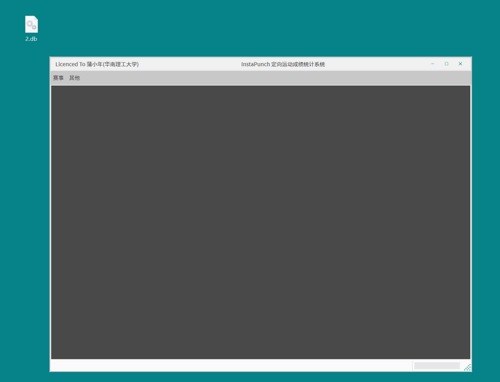Maximize the InstaPunch window
This screenshot has width=500, height=382.
446,64
